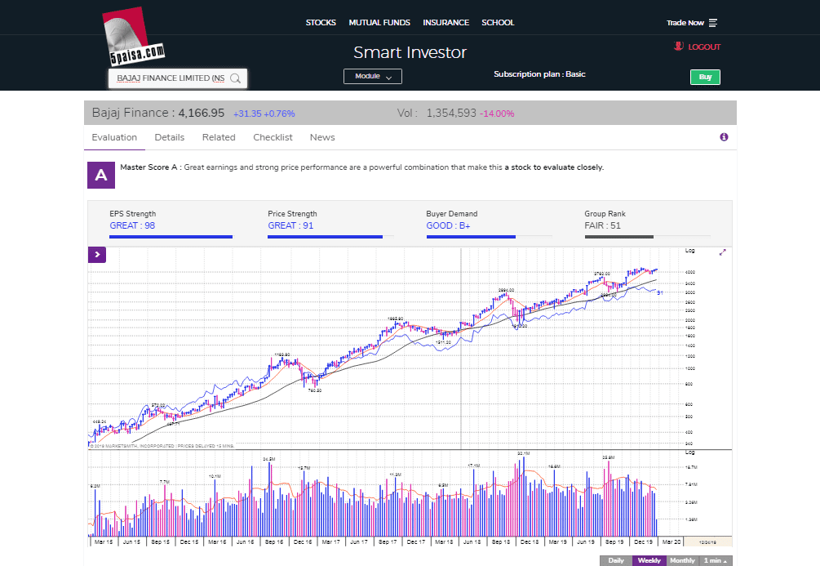Click the Log label on price chart
Screen dimensions: 820x566
point(689,251)
